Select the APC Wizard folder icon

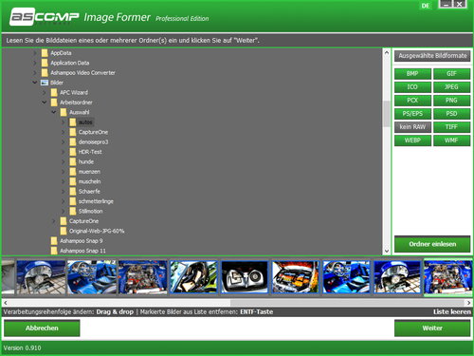click(54, 92)
